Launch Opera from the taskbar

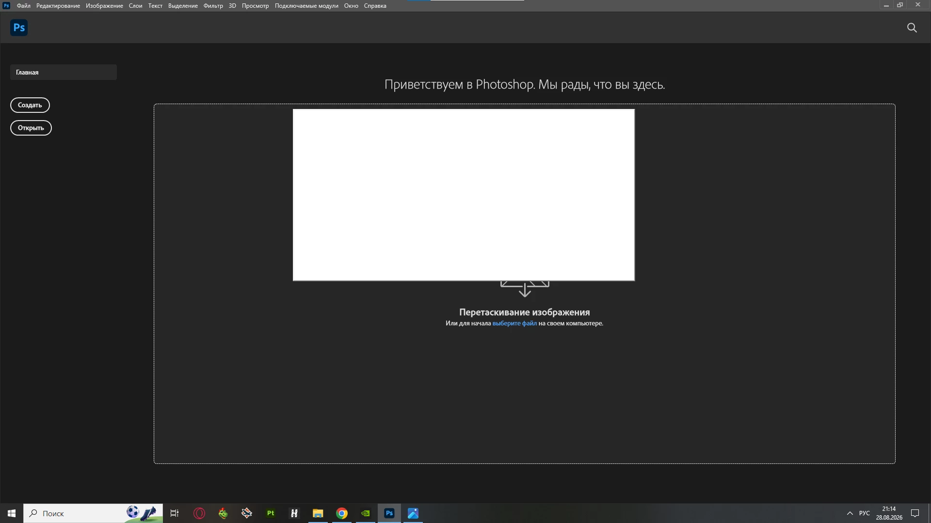click(x=199, y=513)
